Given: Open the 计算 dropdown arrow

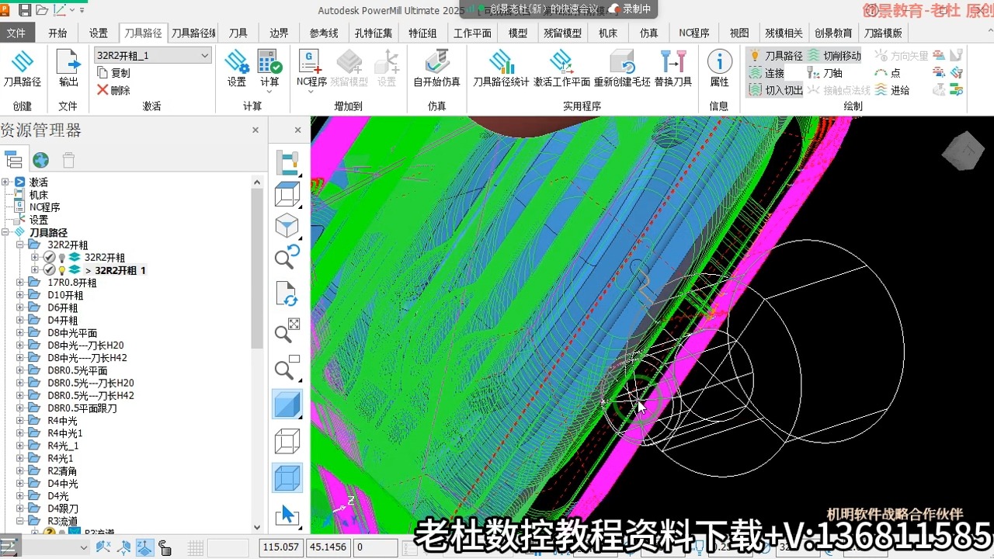Looking at the screenshot, I should click(269, 92).
